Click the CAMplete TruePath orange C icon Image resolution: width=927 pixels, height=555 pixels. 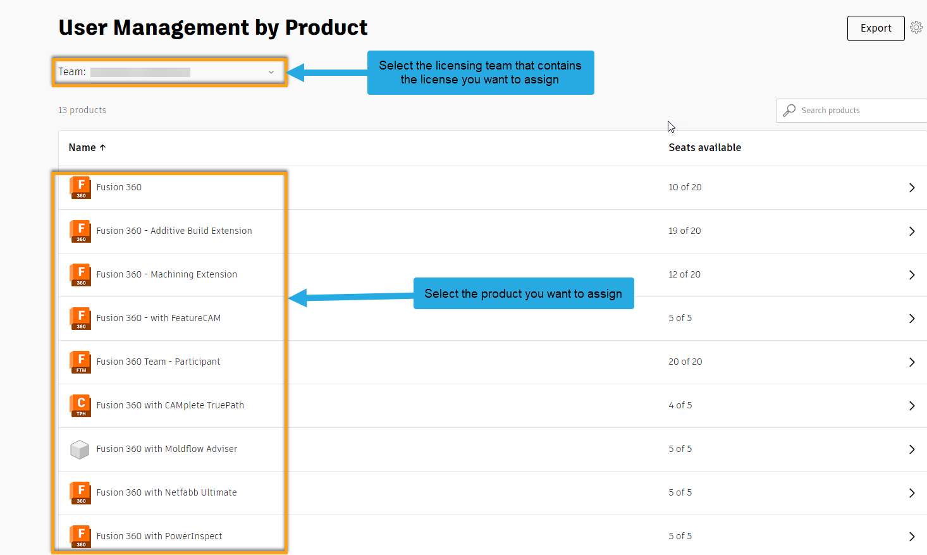point(80,405)
